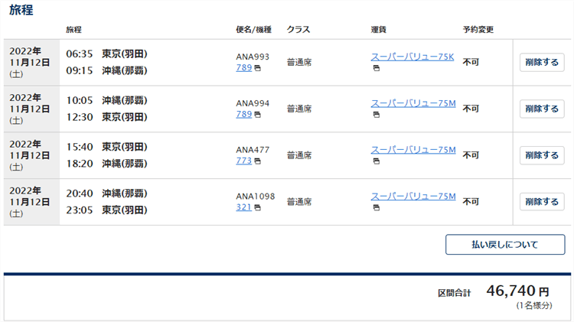This screenshot has width=574, height=322.
Task: Open スーパーバリュー75M fare for ANA994
Action: (413, 103)
